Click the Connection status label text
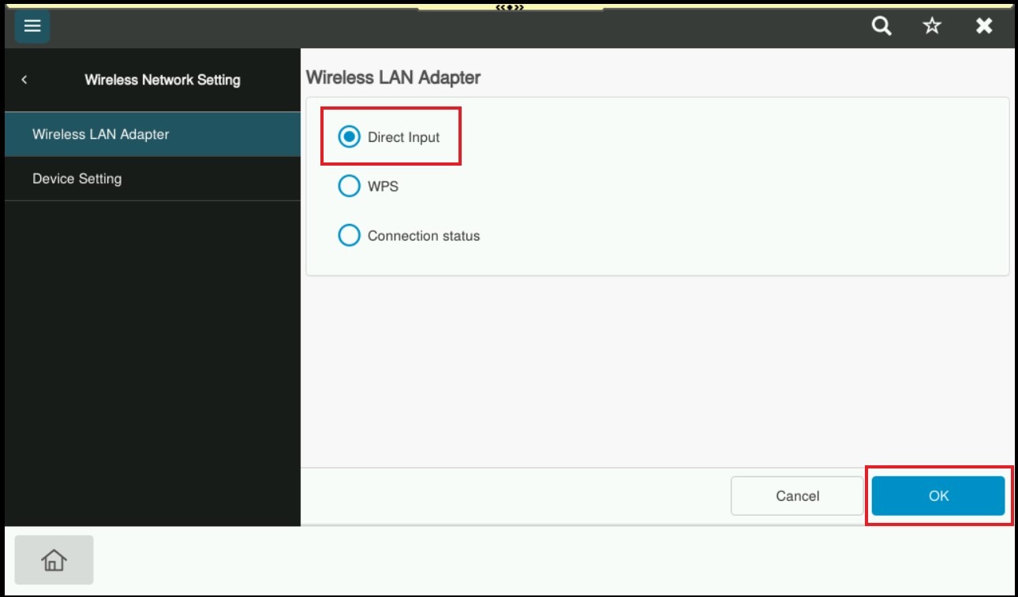1018x597 pixels. pos(423,236)
